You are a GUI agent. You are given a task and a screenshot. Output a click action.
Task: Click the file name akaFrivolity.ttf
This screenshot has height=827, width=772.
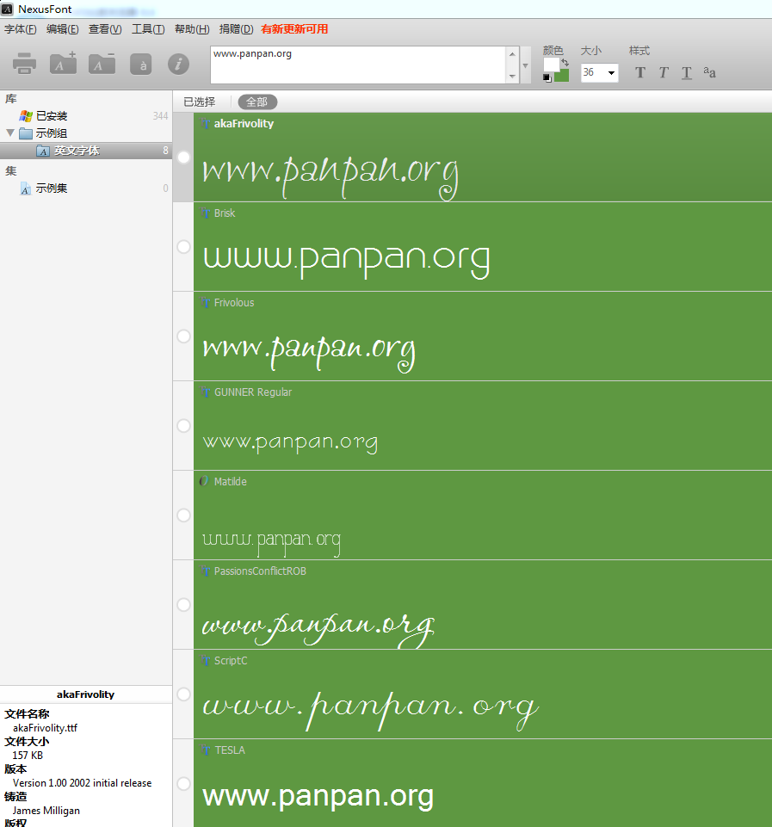(46, 728)
